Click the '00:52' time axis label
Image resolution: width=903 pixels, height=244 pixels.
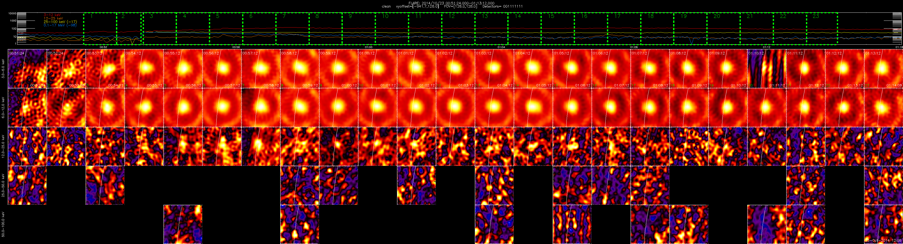pos(104,47)
